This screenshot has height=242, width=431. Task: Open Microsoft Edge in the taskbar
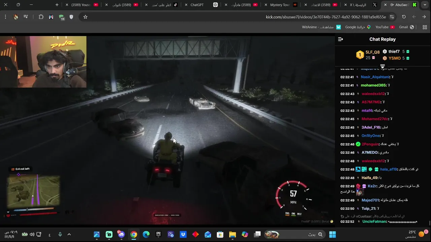[146, 234]
